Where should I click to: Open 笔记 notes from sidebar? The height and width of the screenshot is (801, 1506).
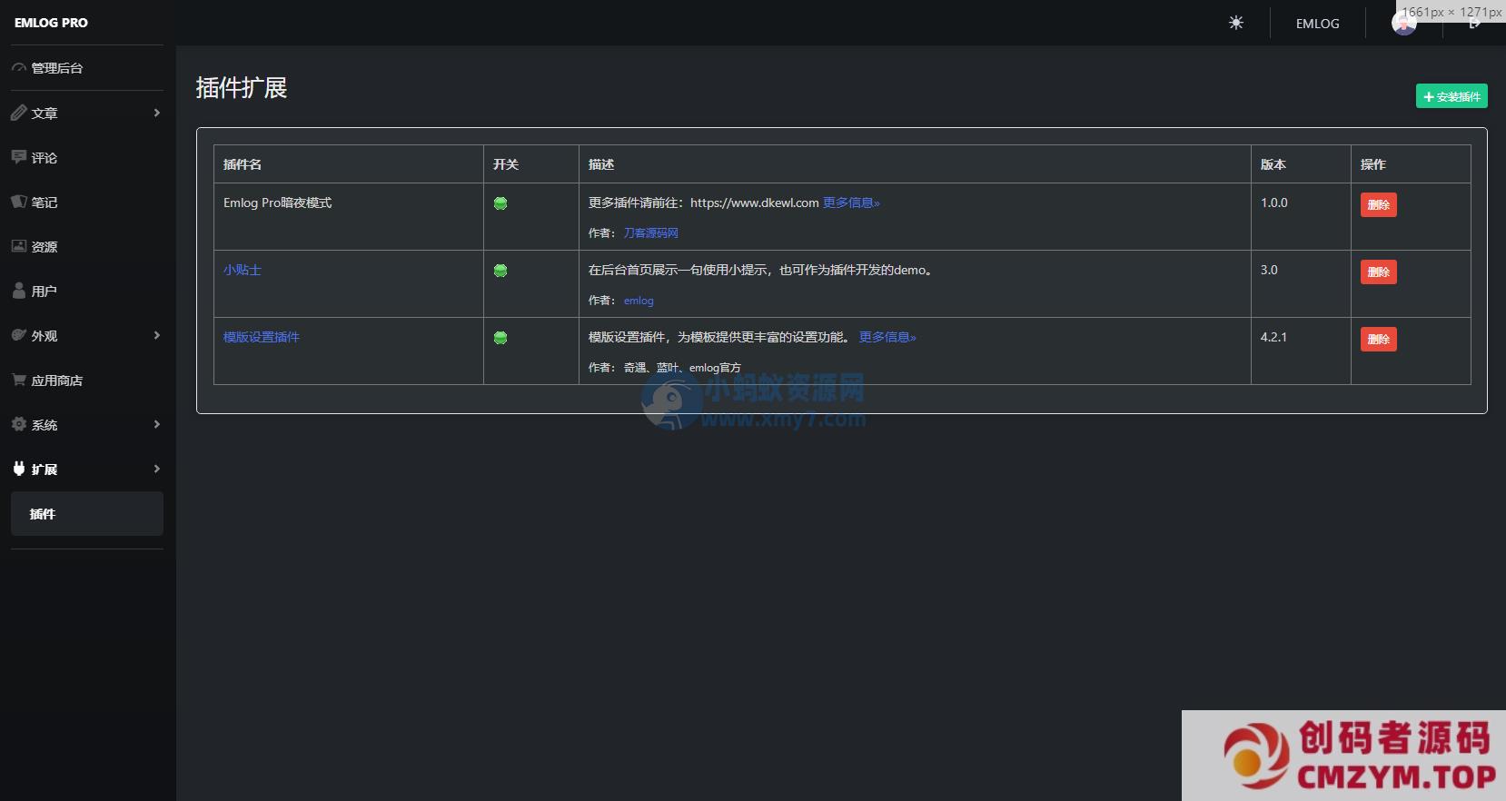click(x=44, y=203)
